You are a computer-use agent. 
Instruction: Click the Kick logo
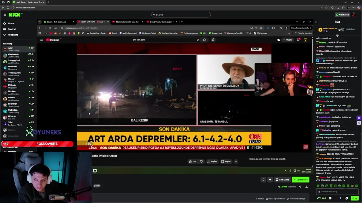[x=16, y=15]
